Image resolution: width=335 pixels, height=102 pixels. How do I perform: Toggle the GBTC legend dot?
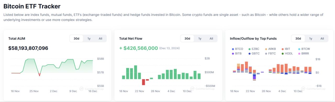[x=249, y=54]
